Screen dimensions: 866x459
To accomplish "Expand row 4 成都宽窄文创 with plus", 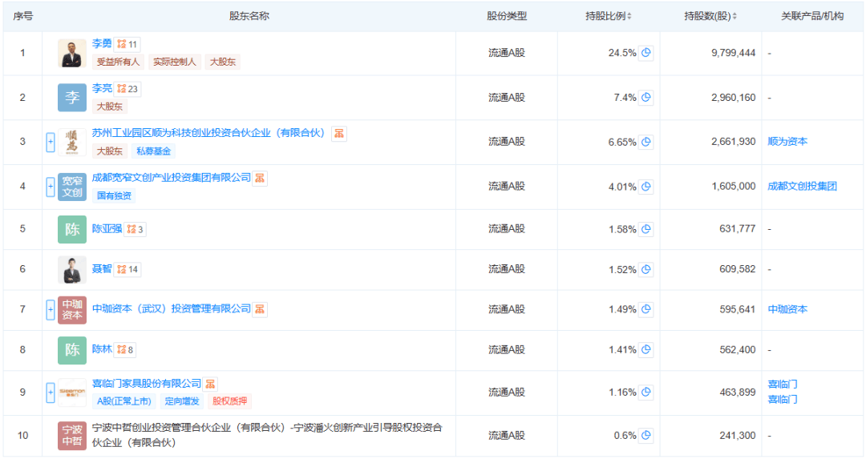I will tap(51, 187).
